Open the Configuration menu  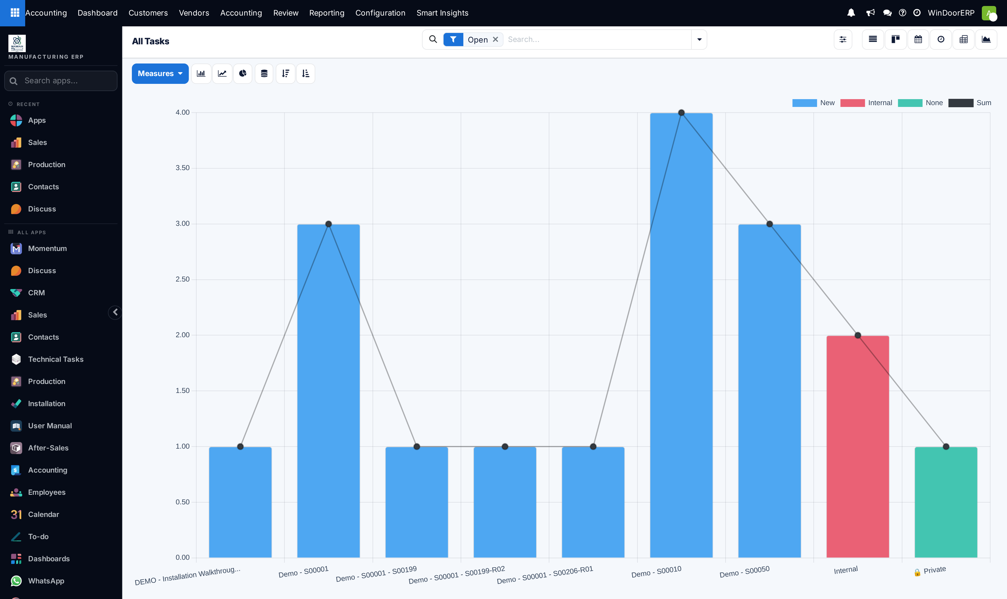tap(380, 13)
